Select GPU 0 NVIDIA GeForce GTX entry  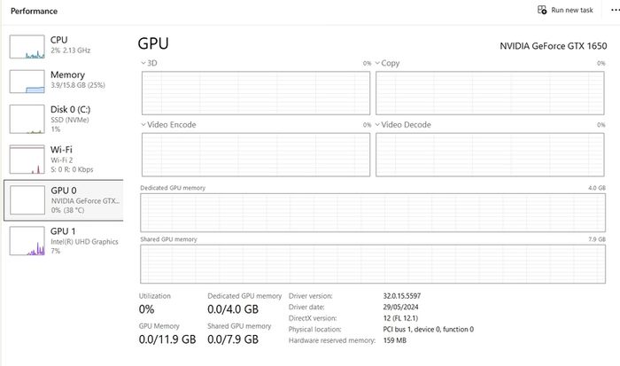(63, 199)
